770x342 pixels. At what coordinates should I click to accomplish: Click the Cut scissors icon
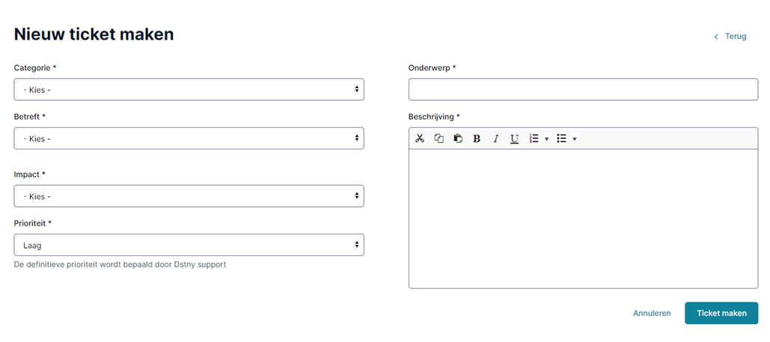[x=419, y=139]
